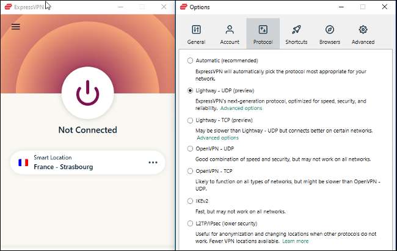The width and height of the screenshot is (397, 251).
Task: Click the power button to connect VPN
Action: (x=87, y=93)
